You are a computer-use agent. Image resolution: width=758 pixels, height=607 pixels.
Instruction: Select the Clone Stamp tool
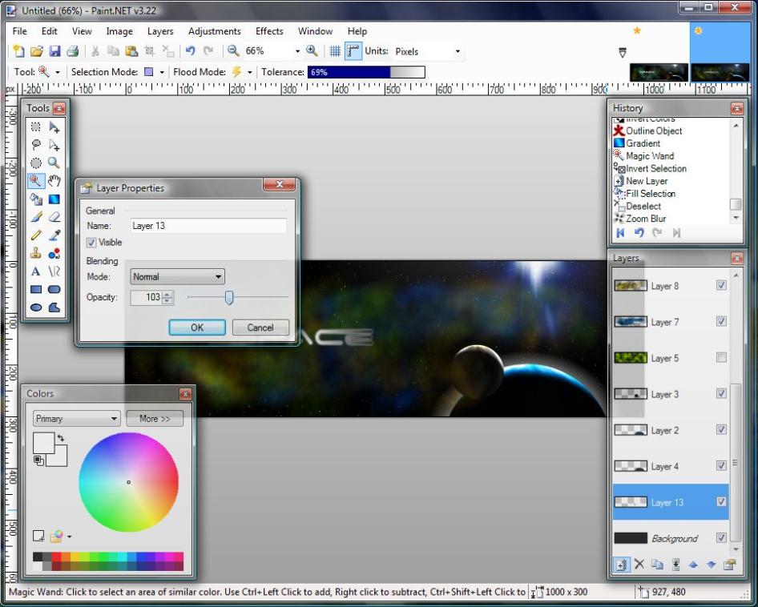pos(36,253)
